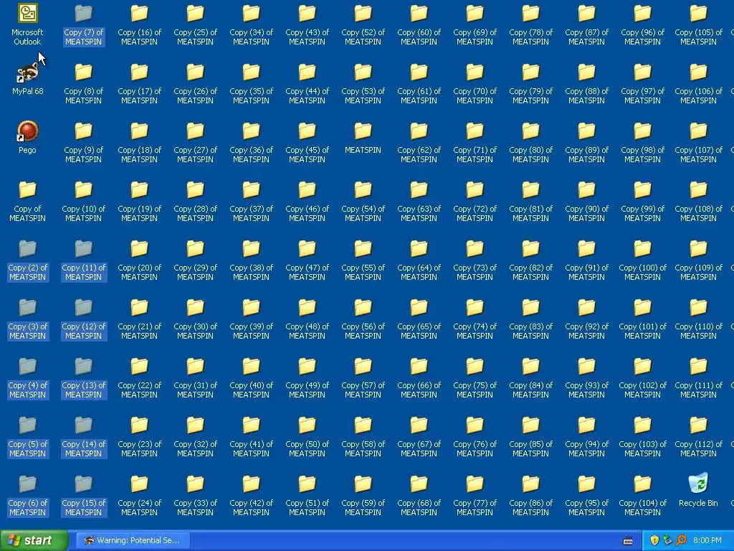Select folder 'Copy (60) of MEATSPIN'
The height and width of the screenshot is (551, 734).
[x=419, y=24]
